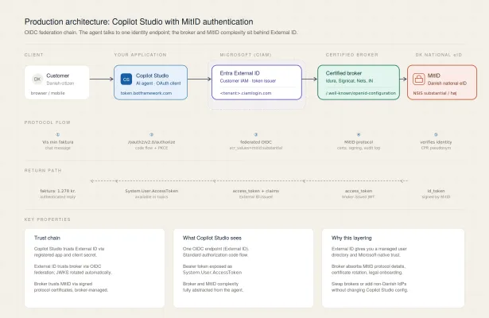Click the 'available in topics' caption
489x318 pixels.
(x=151, y=196)
